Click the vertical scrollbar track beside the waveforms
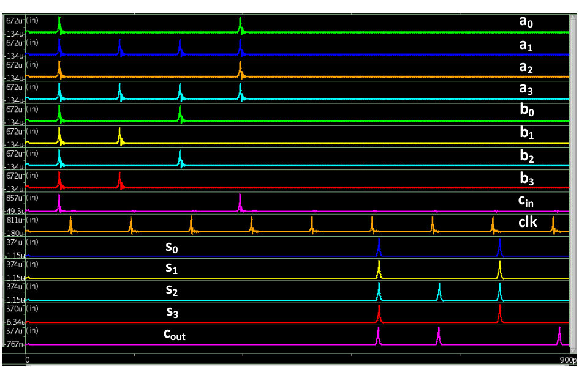The width and height of the screenshot is (579, 367). (573, 182)
